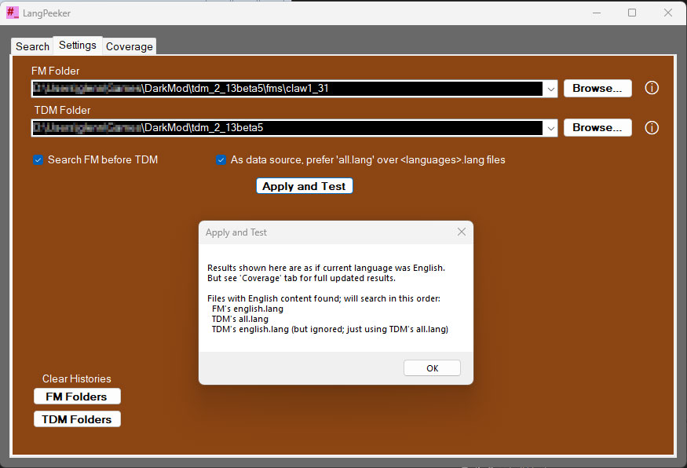Expand the FM Folder history dropdown
The height and width of the screenshot is (468, 687).
click(550, 89)
